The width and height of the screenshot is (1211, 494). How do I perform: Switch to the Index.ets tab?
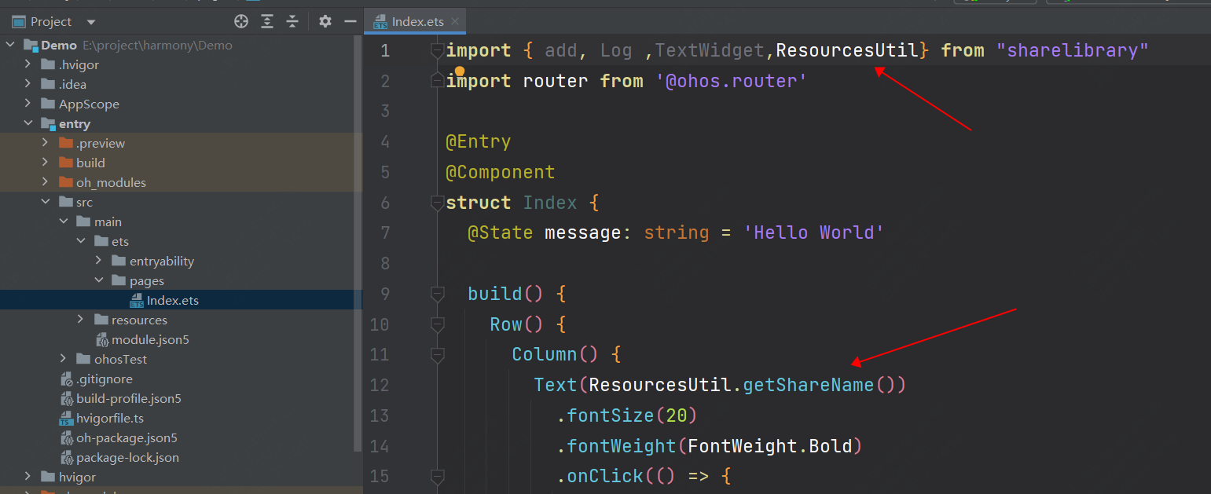pyautogui.click(x=419, y=21)
